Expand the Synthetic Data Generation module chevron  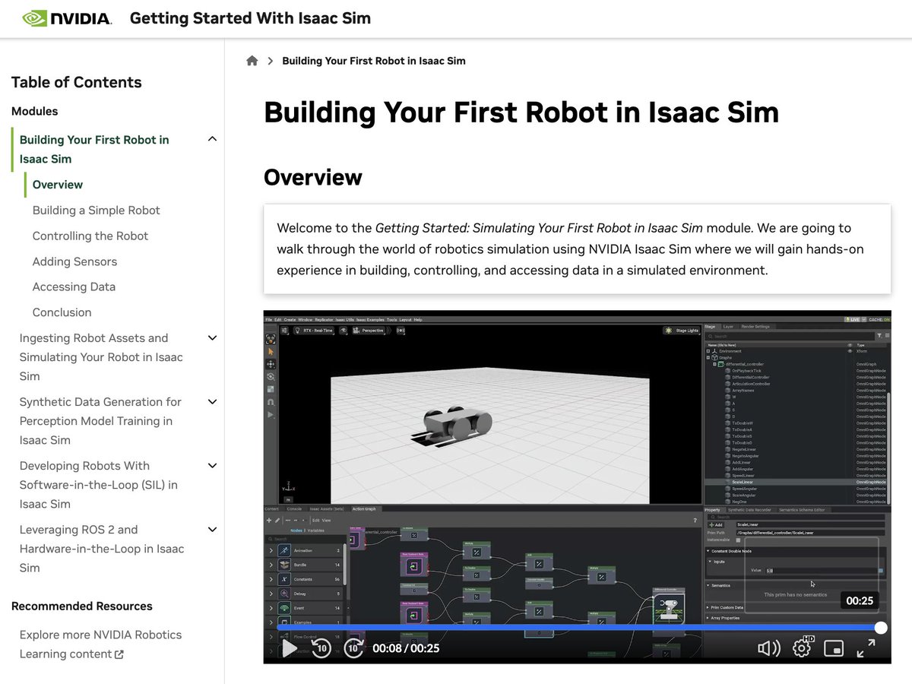click(x=213, y=402)
